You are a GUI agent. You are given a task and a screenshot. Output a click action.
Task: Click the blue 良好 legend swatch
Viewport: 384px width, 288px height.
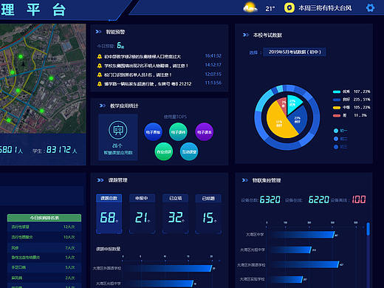click(337, 100)
